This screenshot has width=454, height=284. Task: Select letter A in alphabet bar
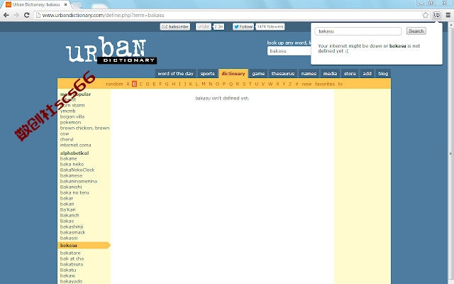[x=128, y=84]
